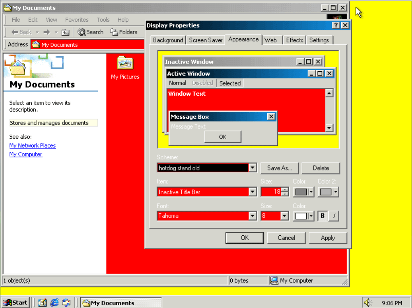The image size is (412, 308).
Task: Switch to the Effects tab
Action: 294,40
